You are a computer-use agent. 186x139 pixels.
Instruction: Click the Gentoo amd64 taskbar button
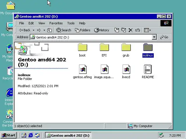[x=68, y=135]
